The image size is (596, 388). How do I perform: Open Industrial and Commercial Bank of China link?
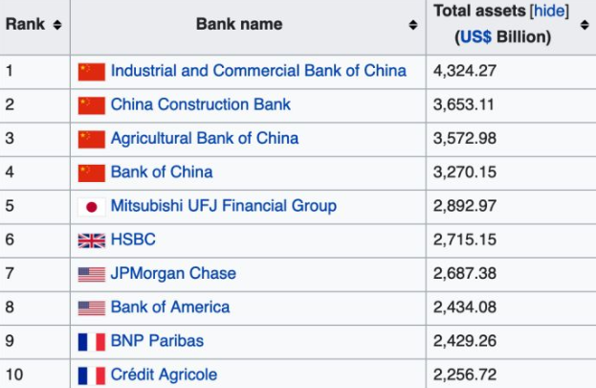pyautogui.click(x=258, y=71)
